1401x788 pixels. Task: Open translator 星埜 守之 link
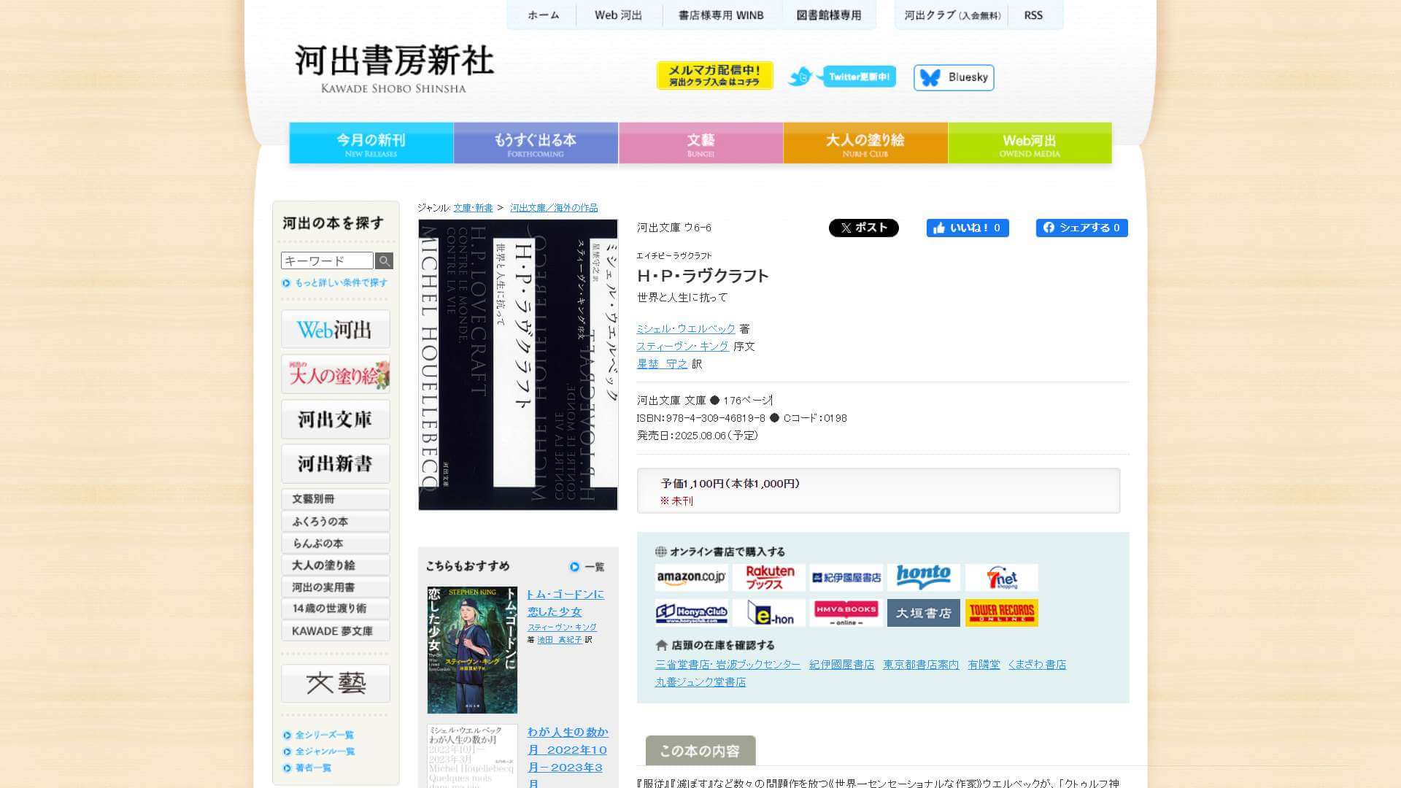[662, 364]
